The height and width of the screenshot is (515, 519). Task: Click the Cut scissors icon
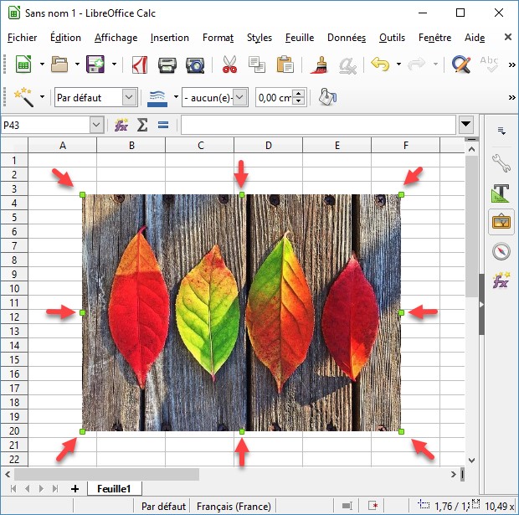(229, 64)
